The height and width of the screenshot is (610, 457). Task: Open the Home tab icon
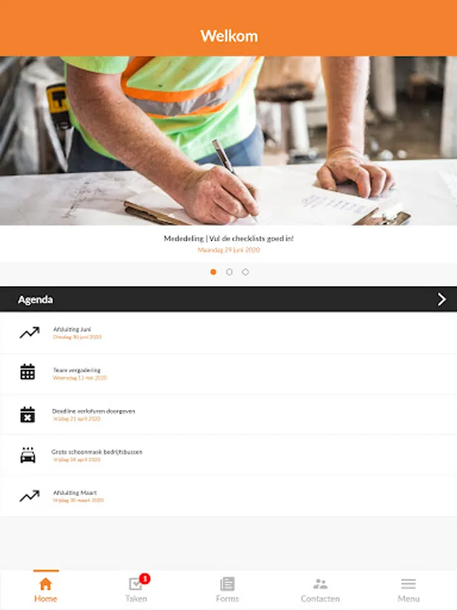45,584
